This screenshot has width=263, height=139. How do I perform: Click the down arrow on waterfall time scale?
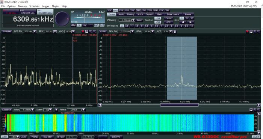click(259, 133)
